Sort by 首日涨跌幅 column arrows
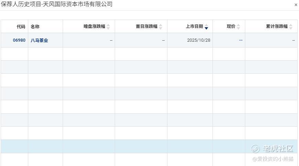The image size is (299, 166). [x=161, y=27]
